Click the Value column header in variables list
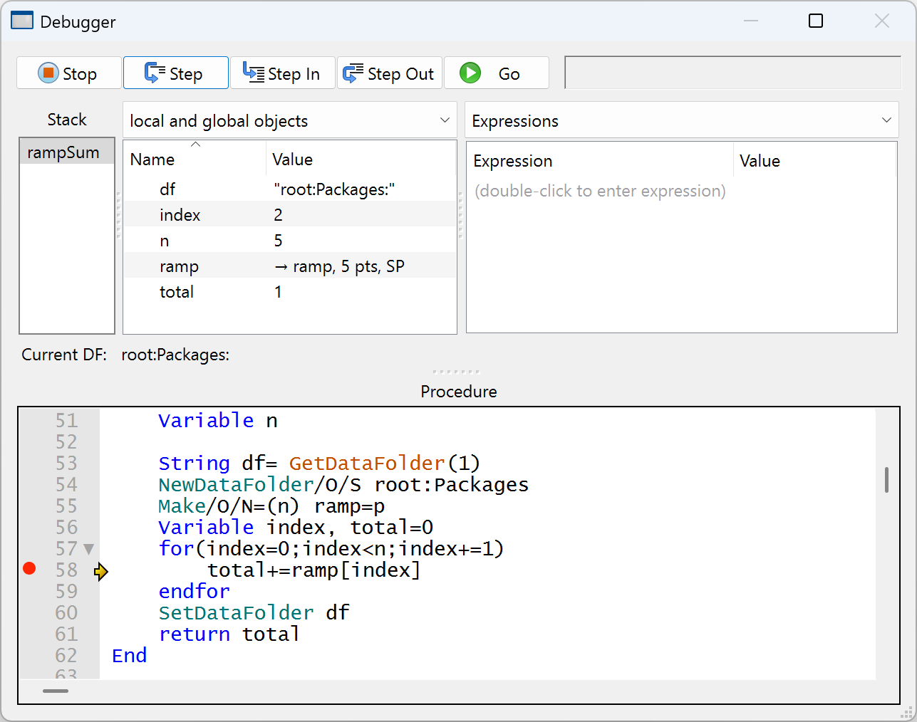 (x=292, y=159)
